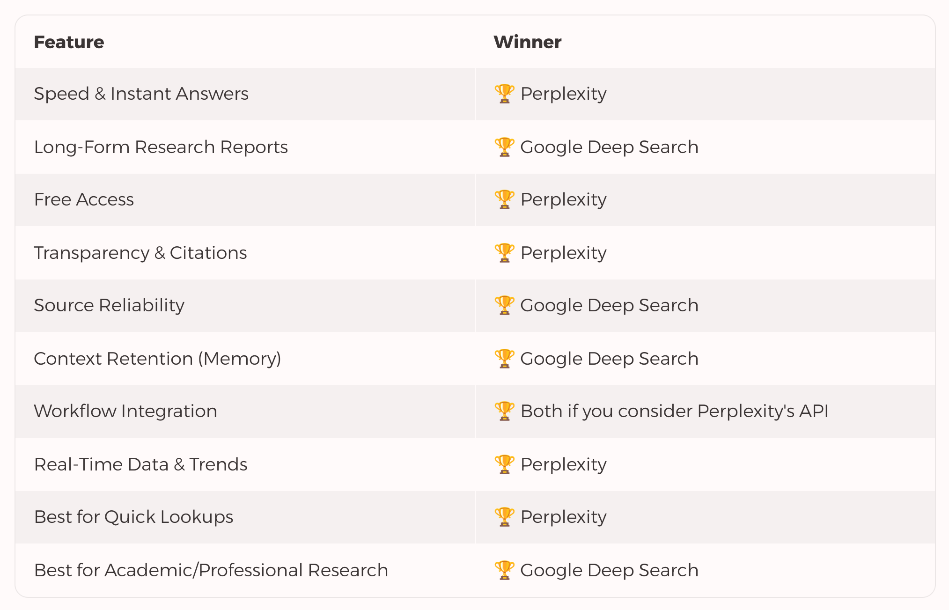
Task: Click the Best for Quick Lookups cell
Action: coord(245,517)
